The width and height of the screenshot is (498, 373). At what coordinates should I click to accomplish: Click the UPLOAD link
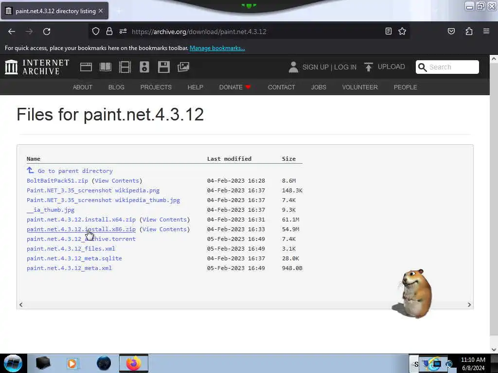(x=391, y=67)
